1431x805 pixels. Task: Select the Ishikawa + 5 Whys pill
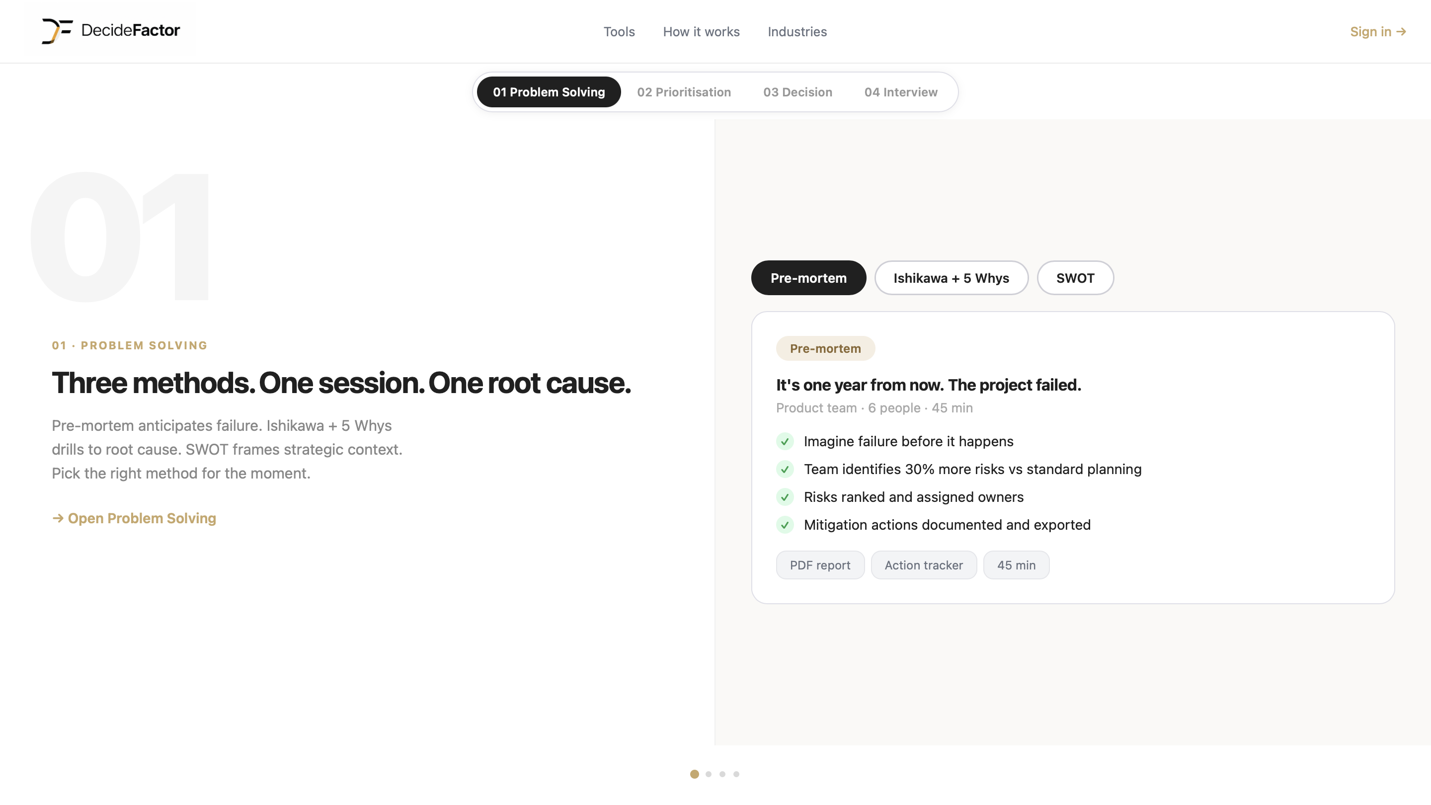click(951, 278)
